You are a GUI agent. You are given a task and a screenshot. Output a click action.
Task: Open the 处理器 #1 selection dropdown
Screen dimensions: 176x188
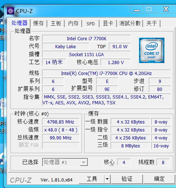[x=65, y=162]
